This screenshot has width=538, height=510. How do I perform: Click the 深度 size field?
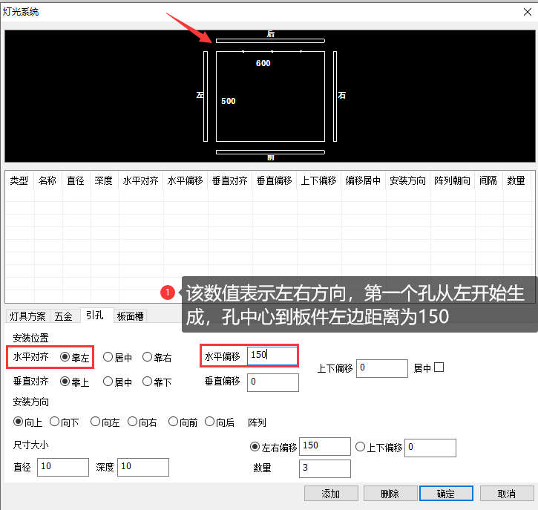point(143,467)
